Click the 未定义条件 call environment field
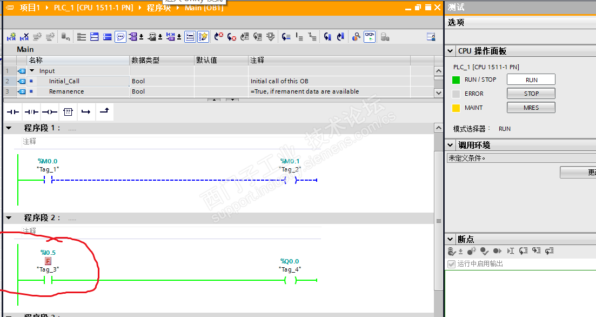The width and height of the screenshot is (596, 317). point(521,158)
